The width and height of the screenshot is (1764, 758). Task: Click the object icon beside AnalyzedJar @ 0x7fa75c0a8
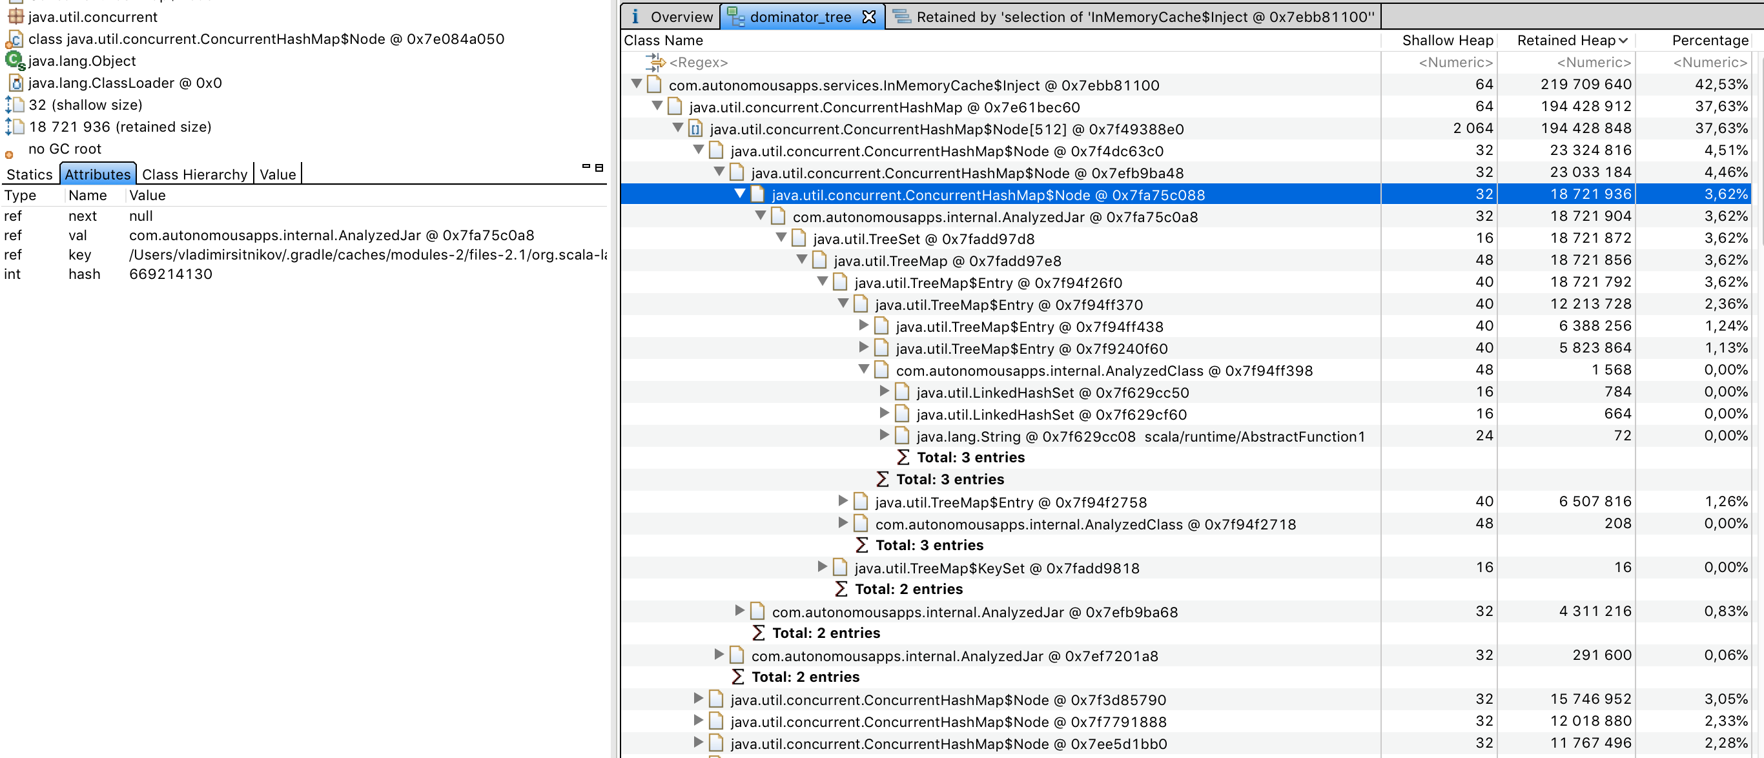pos(777,216)
